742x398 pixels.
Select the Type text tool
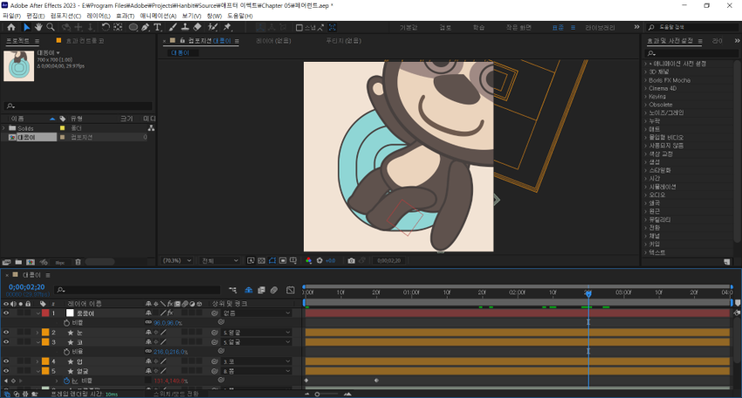pos(158,28)
